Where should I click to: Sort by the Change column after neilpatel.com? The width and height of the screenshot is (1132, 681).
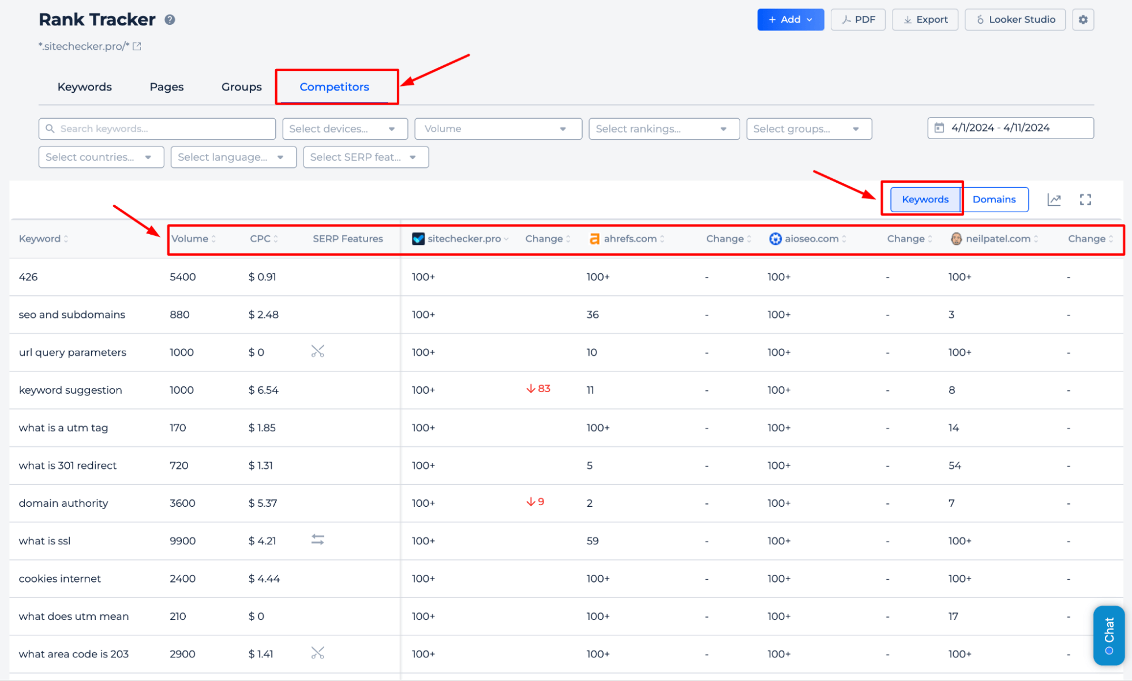(1091, 239)
